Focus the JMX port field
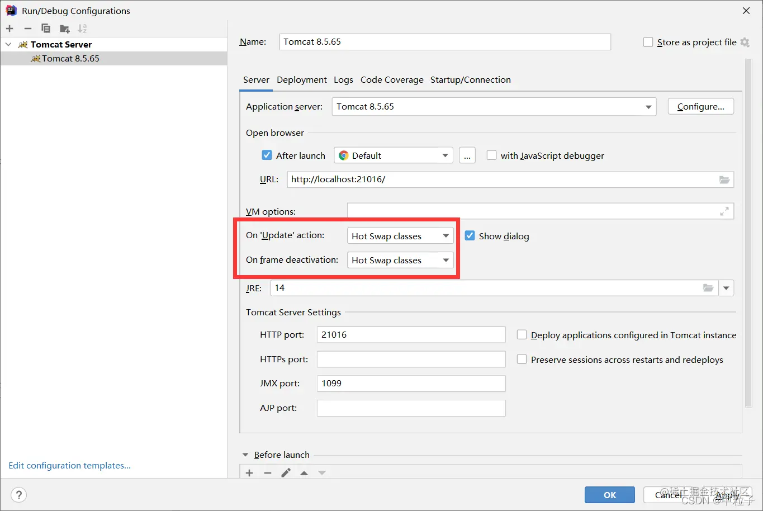Screen dimensions: 763x511 tap(411, 384)
